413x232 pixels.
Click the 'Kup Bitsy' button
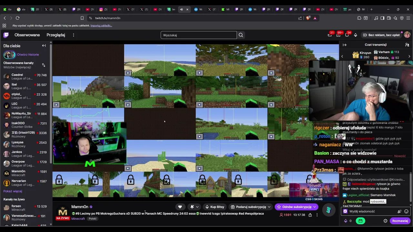click(215, 207)
